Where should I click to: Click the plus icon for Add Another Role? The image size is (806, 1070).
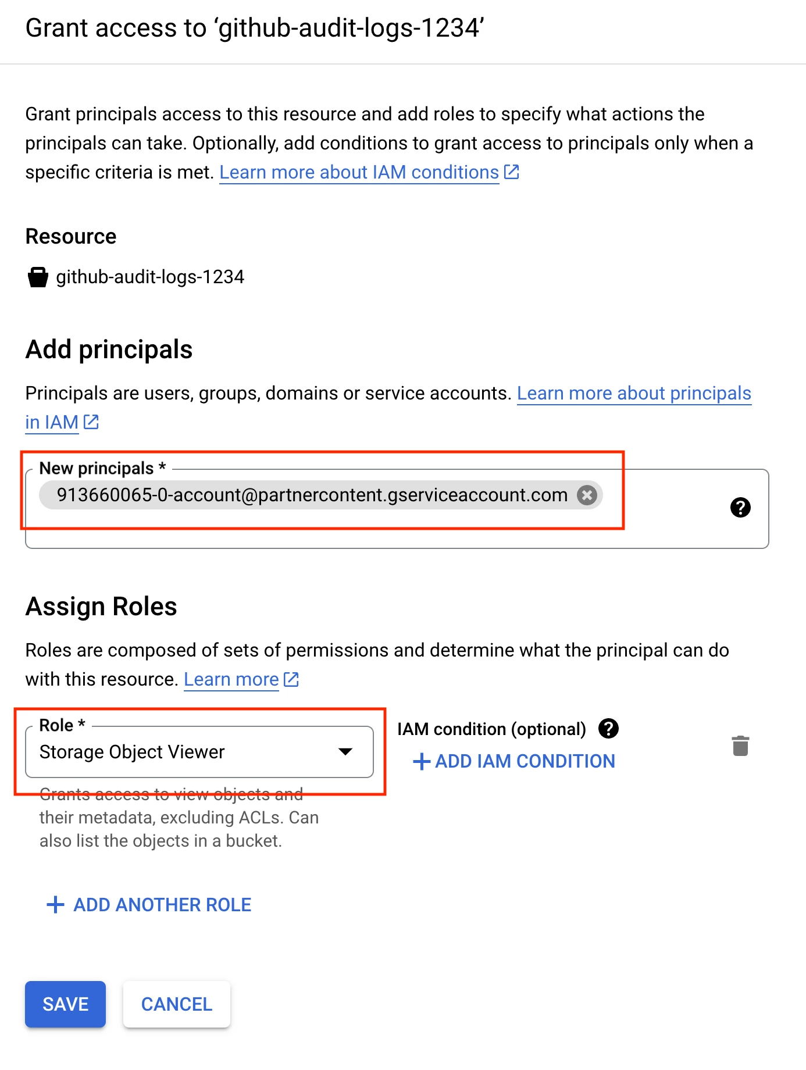coord(55,905)
